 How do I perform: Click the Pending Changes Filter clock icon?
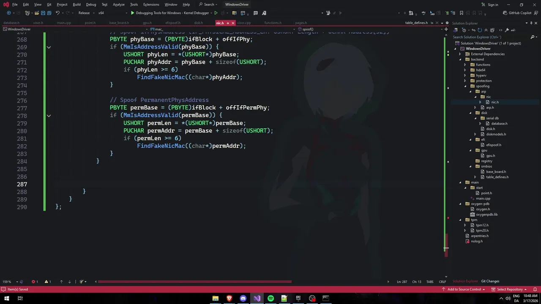[464, 30]
